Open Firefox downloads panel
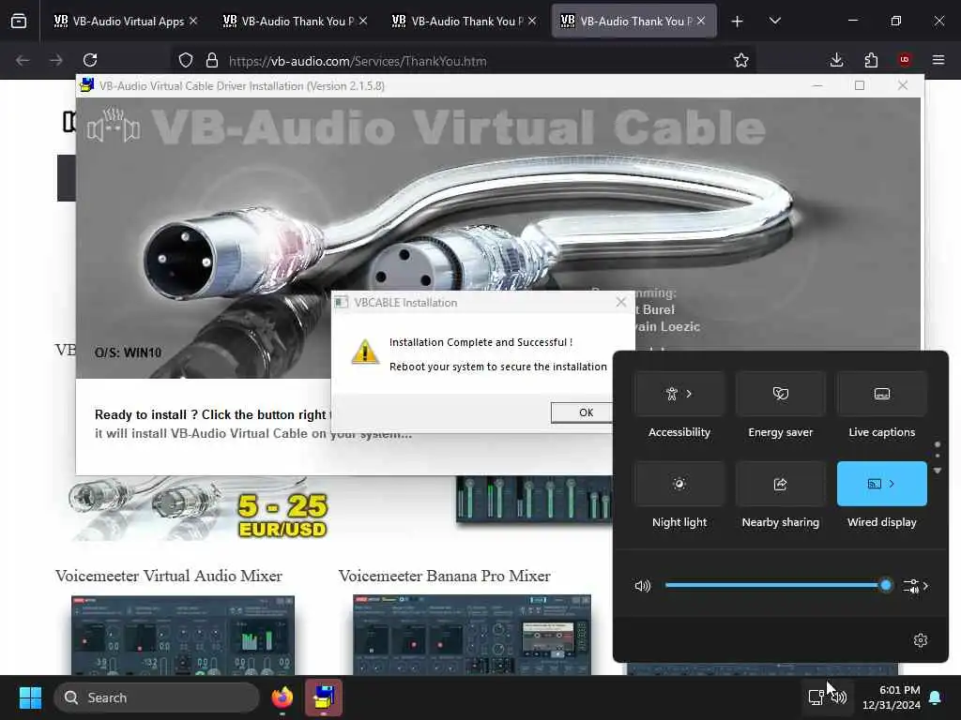This screenshot has width=961, height=720. (x=836, y=60)
